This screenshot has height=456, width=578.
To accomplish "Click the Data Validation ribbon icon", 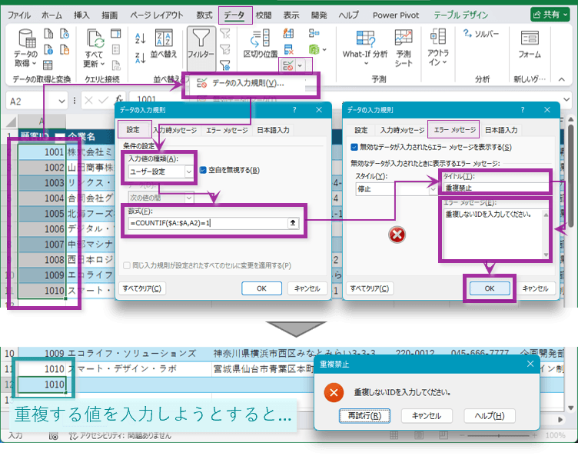I will (x=288, y=65).
